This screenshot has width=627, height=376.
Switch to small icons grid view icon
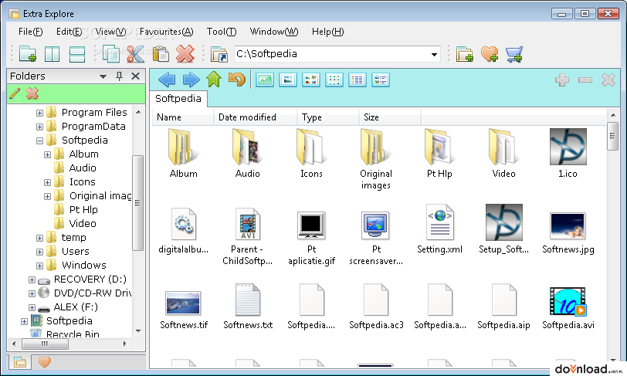[334, 80]
